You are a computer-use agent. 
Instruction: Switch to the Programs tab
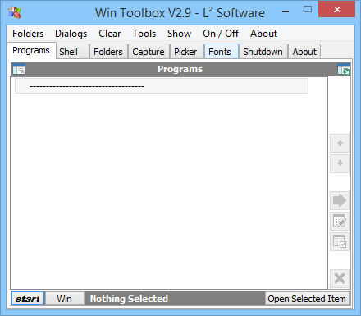pyautogui.click(x=31, y=50)
